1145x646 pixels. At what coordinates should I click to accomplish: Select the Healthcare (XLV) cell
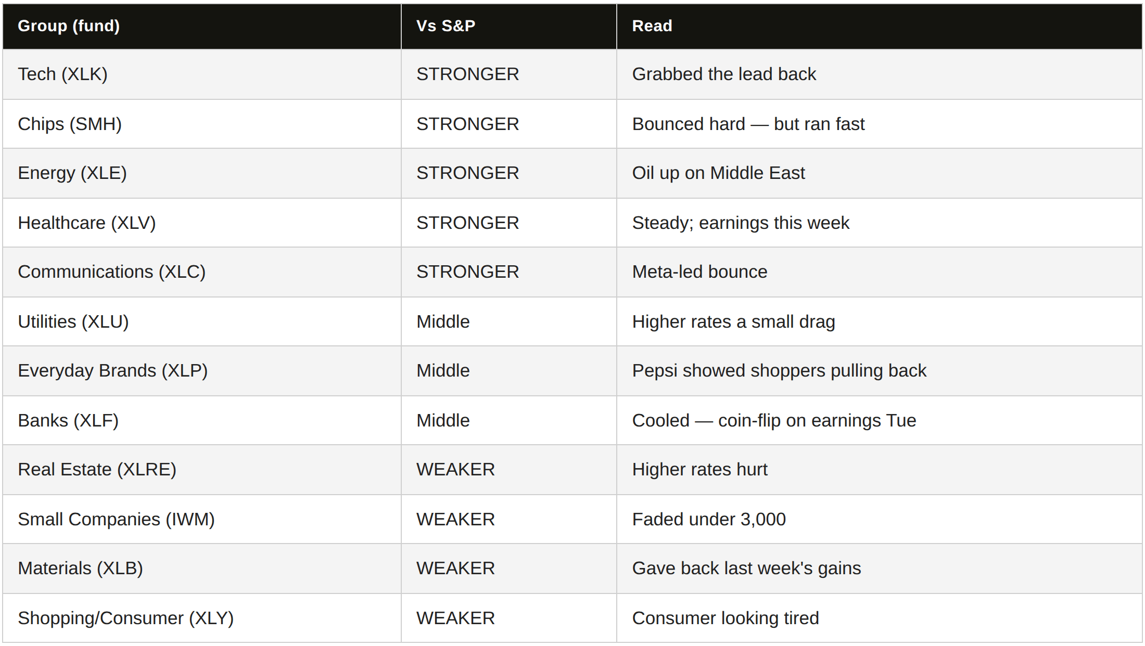pyautogui.click(x=202, y=223)
